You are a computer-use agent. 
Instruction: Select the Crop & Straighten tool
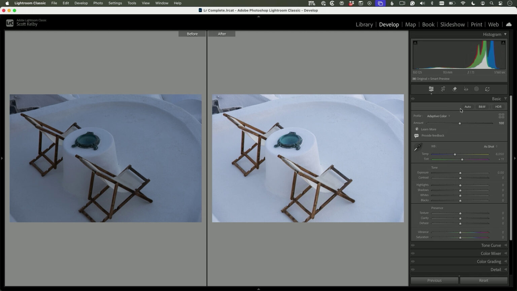point(443,89)
